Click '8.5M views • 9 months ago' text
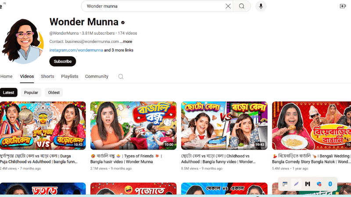The image size is (351, 197). pyautogui.click(x=202, y=169)
